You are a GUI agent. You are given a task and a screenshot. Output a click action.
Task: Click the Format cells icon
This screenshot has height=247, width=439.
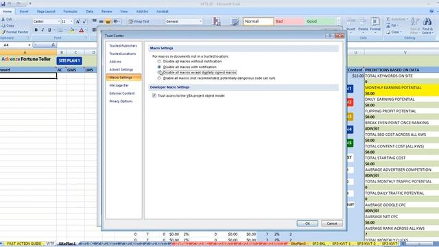tap(375, 21)
